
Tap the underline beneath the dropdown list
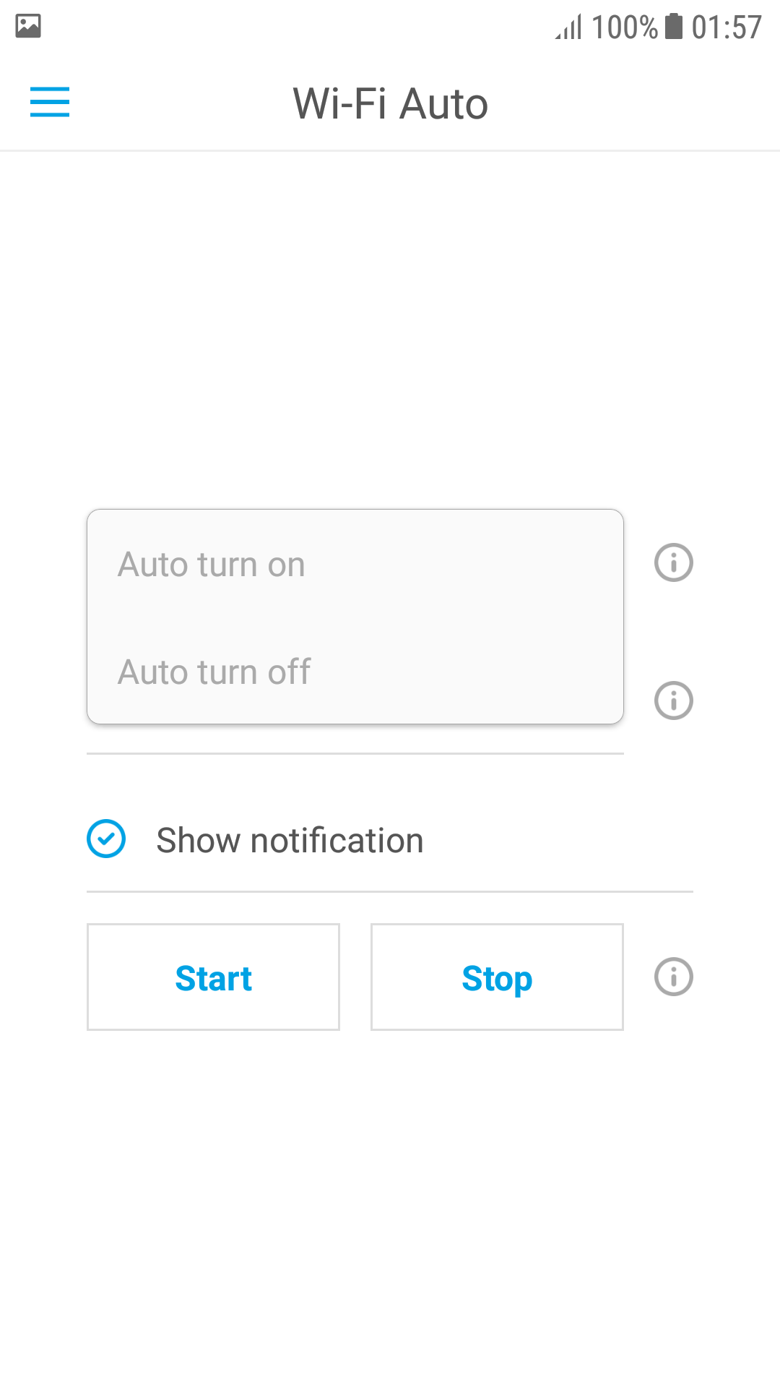pos(355,753)
